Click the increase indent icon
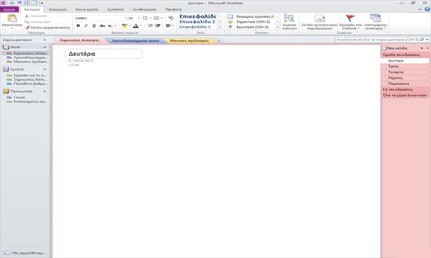The height and width of the screenshot is (258, 431). 158,26
